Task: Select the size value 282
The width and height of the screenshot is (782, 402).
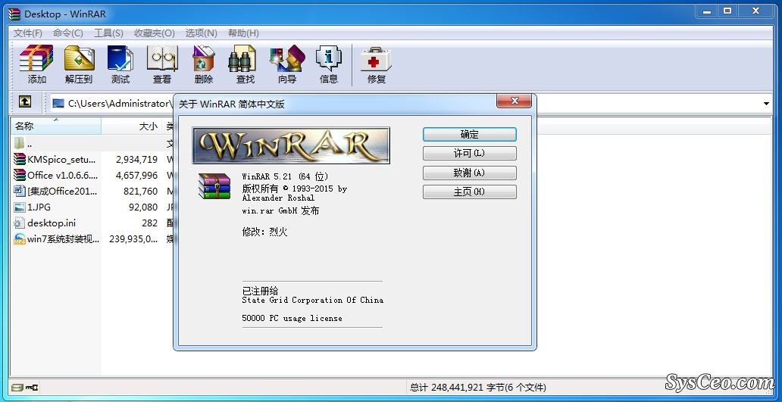Action: point(149,223)
